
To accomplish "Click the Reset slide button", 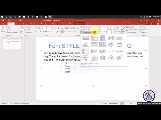I will click(x=28, y=30).
